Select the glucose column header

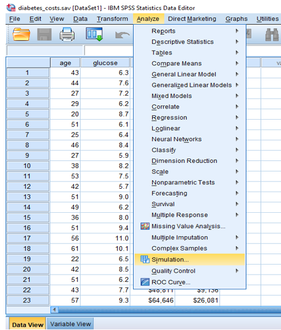tap(105, 63)
